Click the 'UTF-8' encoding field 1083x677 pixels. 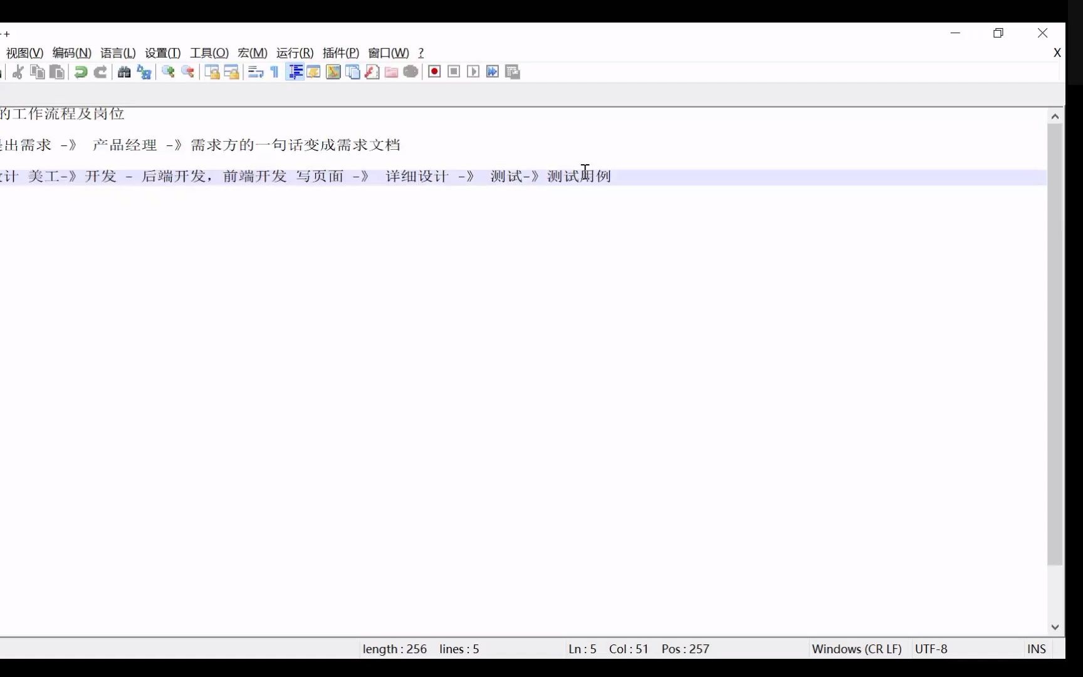(x=931, y=649)
